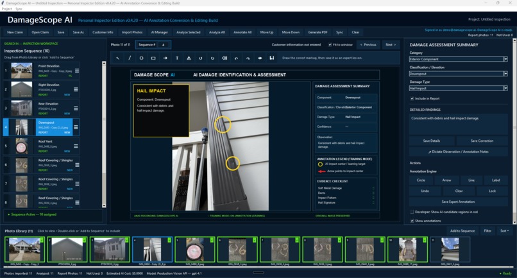Image resolution: width=517 pixels, height=278 pixels.
Task: Click New Claim in the toolbar
Action: tap(15, 32)
